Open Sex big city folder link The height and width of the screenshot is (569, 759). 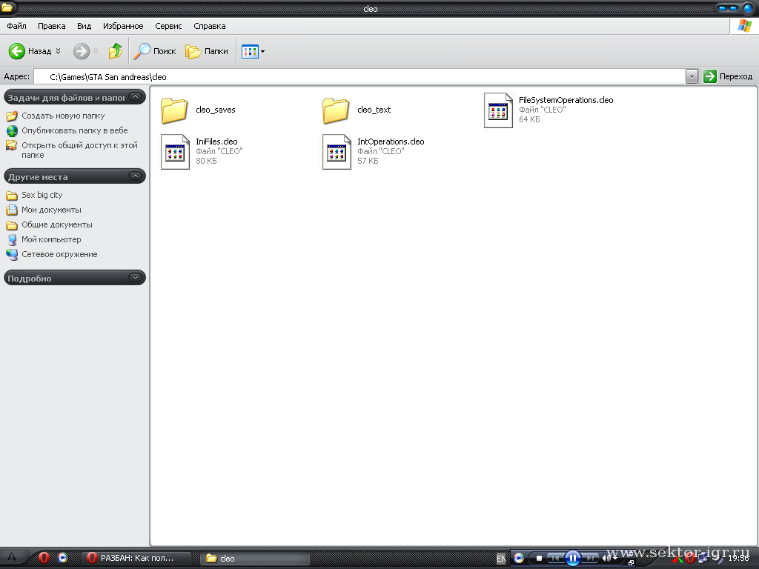(x=42, y=195)
